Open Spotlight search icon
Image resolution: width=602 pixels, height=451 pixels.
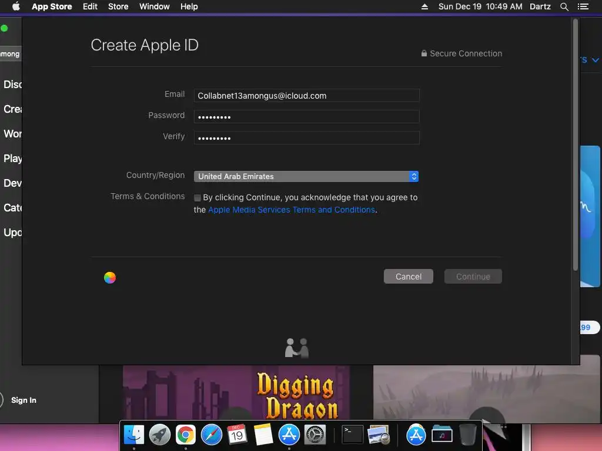(564, 6)
